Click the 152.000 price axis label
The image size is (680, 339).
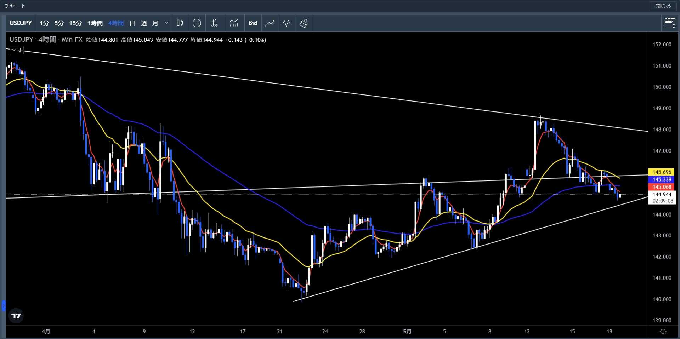coord(662,45)
